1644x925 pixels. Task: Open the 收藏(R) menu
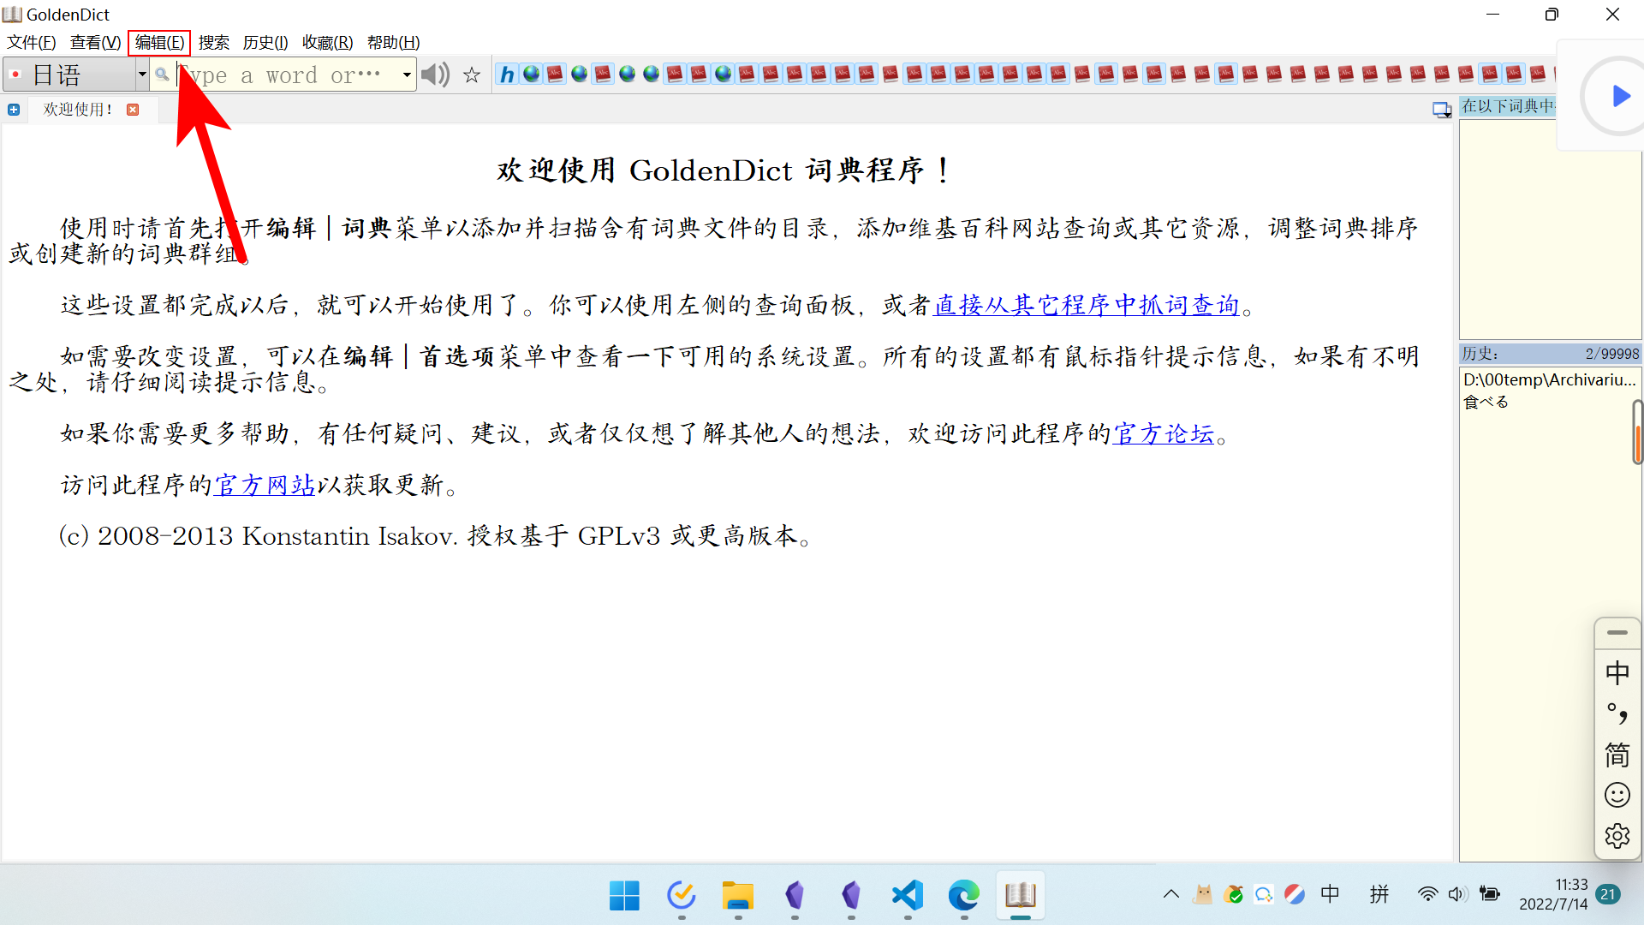[327, 43]
